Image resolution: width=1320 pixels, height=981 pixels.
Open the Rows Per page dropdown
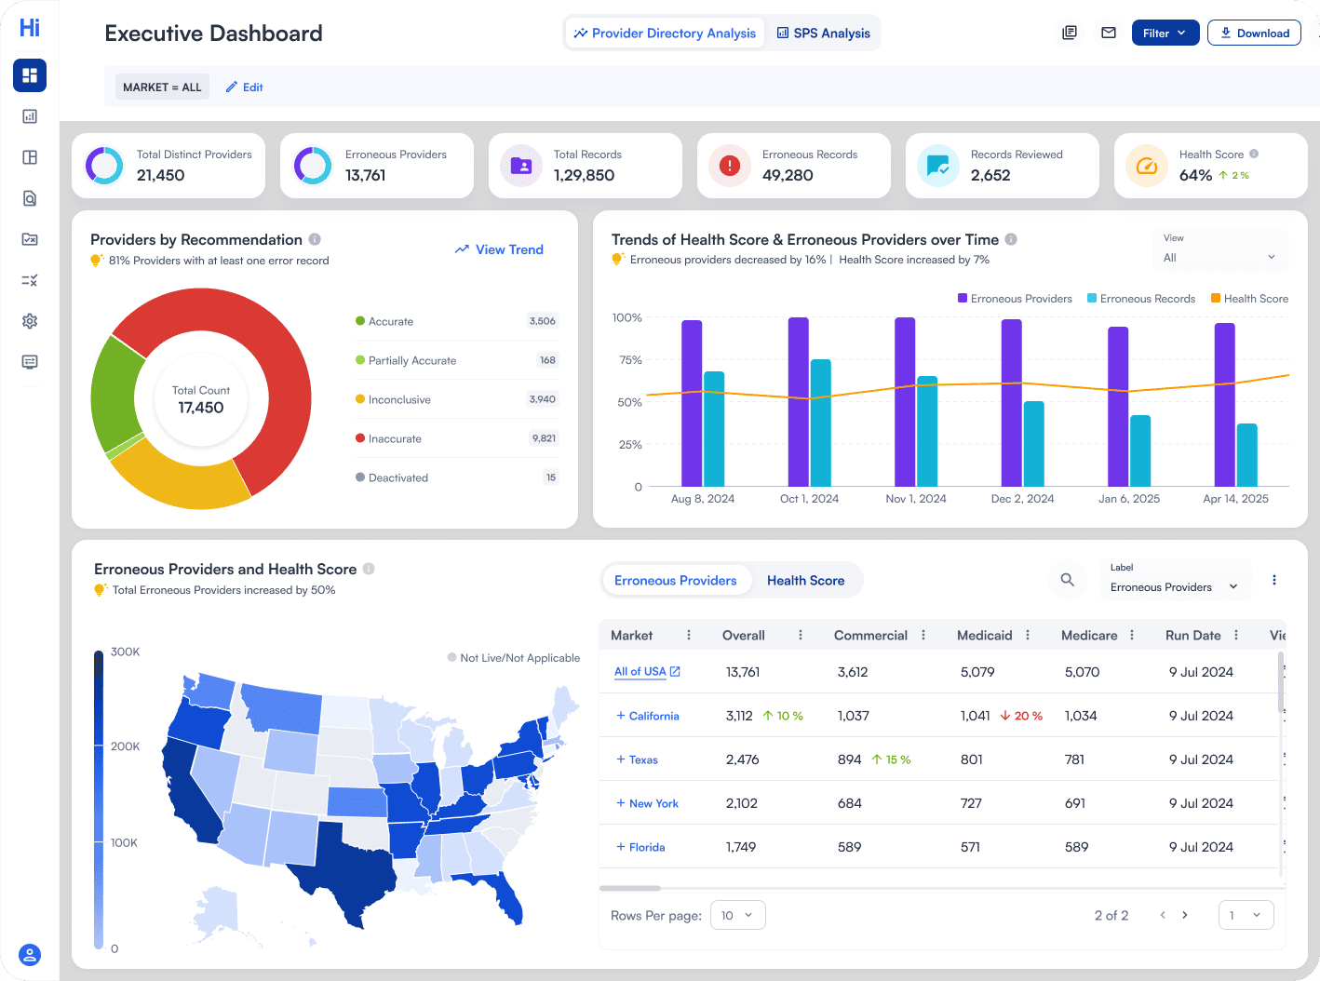point(737,915)
